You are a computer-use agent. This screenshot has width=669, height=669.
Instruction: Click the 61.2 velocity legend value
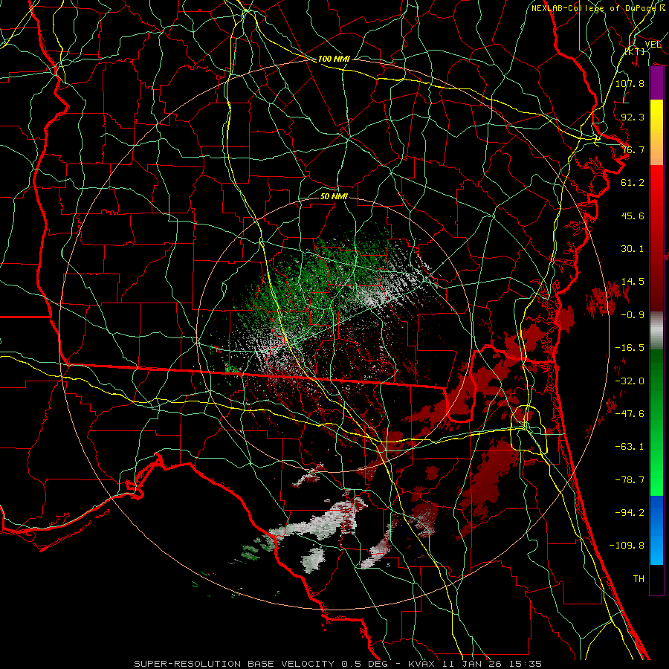tap(633, 183)
